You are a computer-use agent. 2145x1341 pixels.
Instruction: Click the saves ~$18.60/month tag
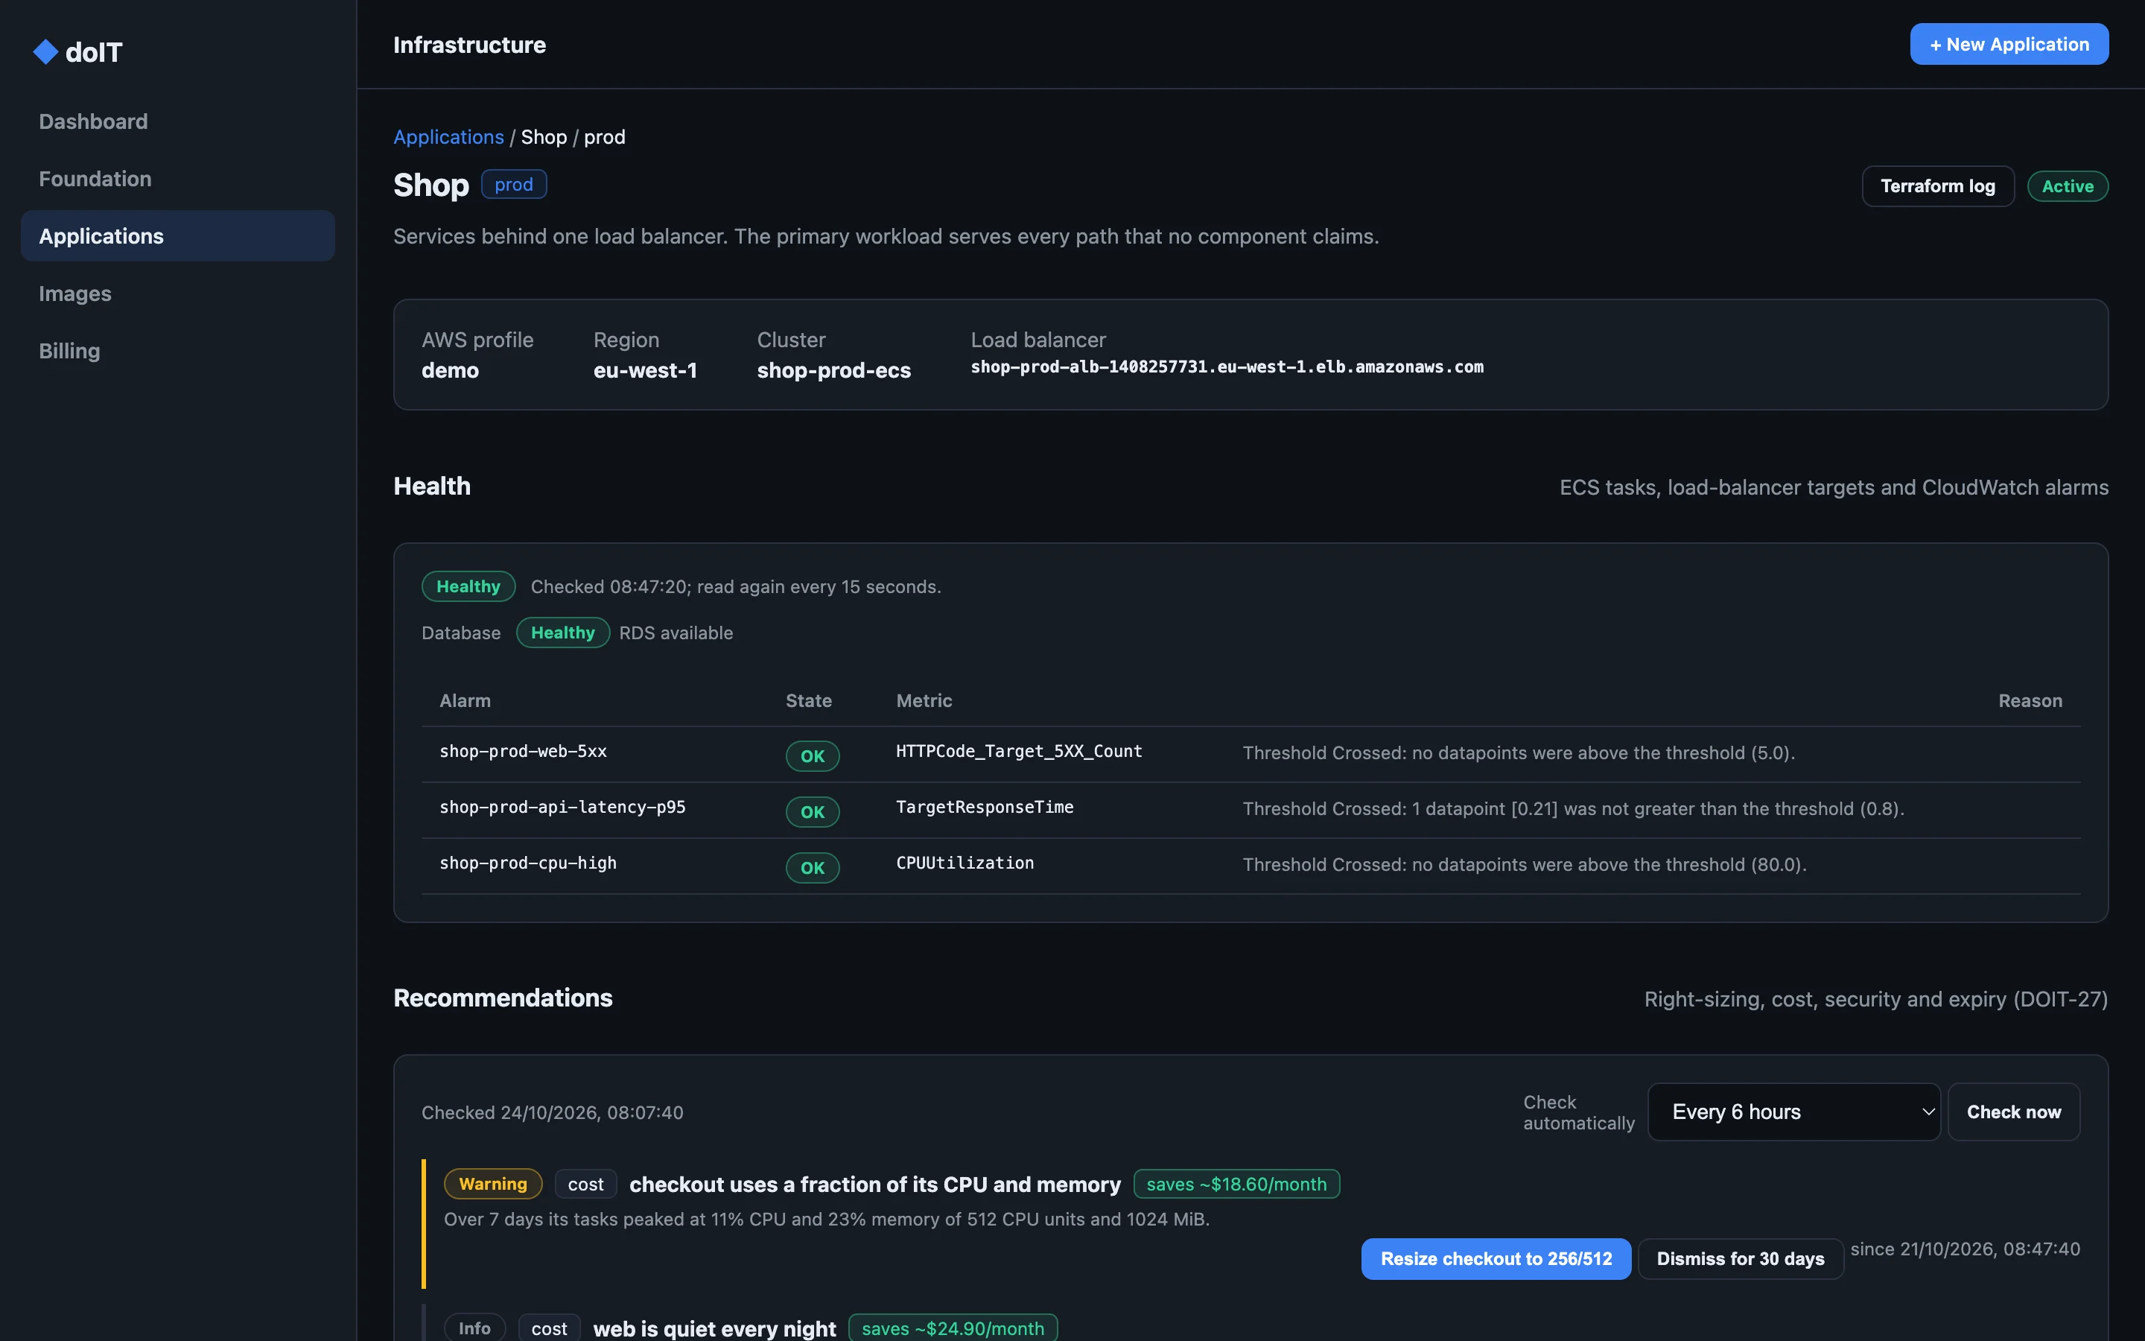pyautogui.click(x=1236, y=1184)
